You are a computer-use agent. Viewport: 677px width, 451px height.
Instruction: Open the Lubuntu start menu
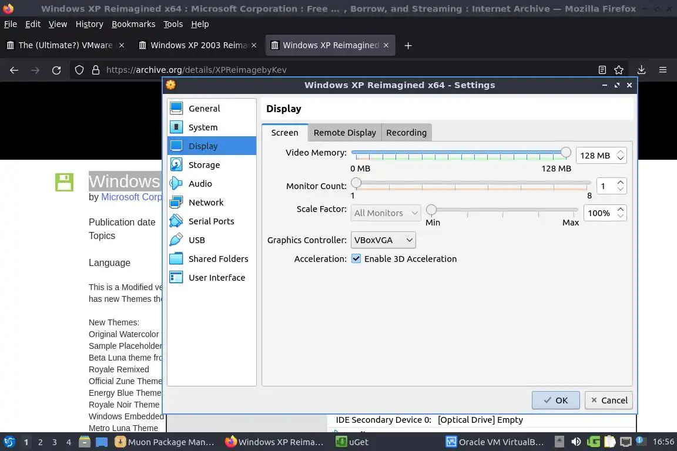9,442
